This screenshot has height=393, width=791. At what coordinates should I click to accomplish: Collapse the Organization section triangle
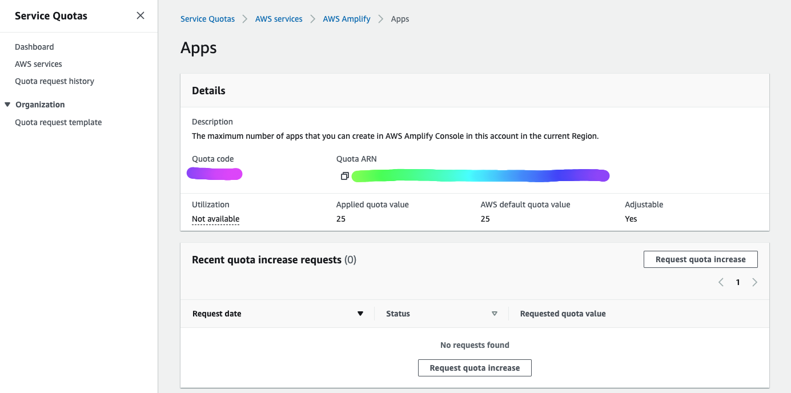coord(7,105)
